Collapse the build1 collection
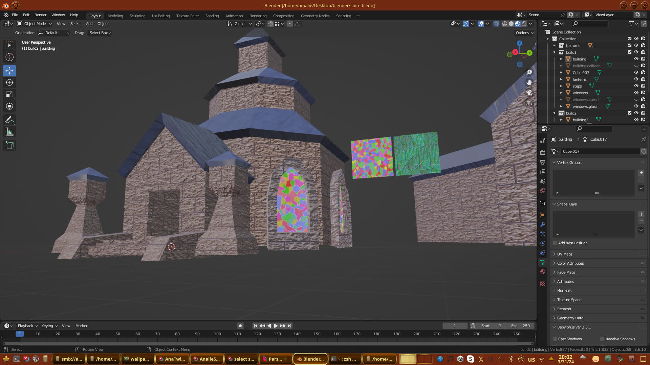 [x=555, y=52]
